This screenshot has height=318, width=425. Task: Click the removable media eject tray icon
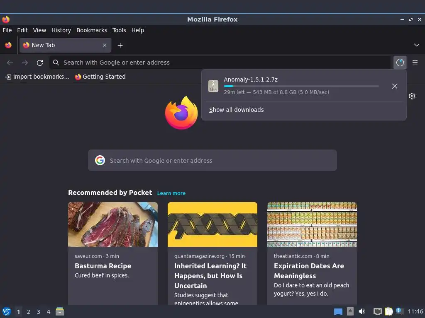coord(350,311)
